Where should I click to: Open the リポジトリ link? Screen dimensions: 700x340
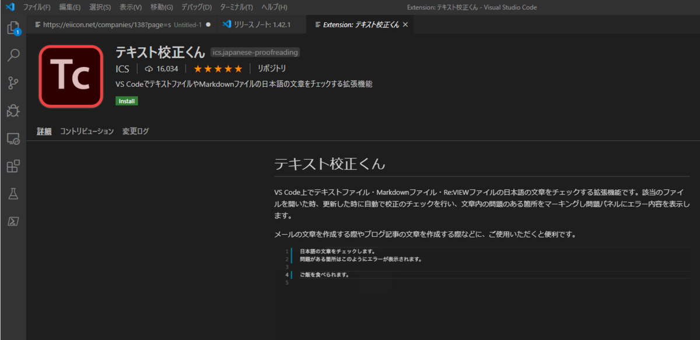271,69
